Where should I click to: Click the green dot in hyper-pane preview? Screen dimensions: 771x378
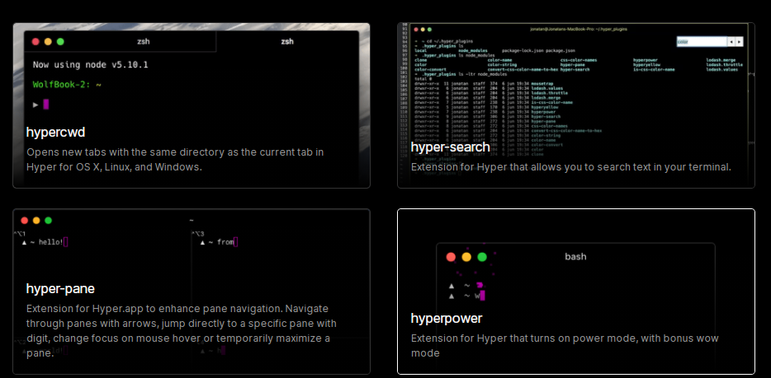point(48,221)
